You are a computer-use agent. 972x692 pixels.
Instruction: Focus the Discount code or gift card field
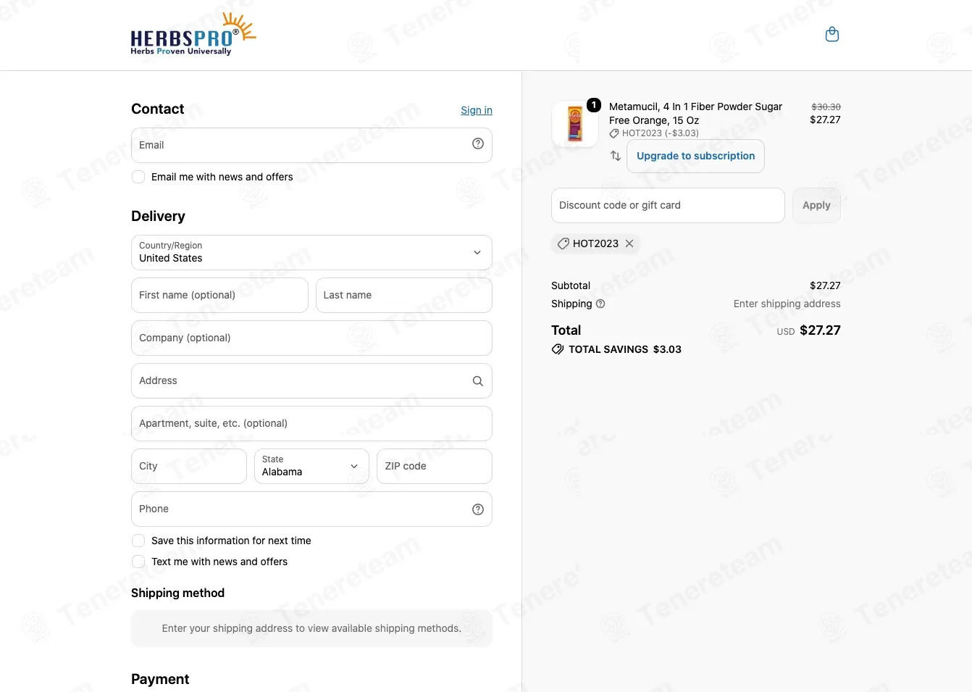coord(668,205)
